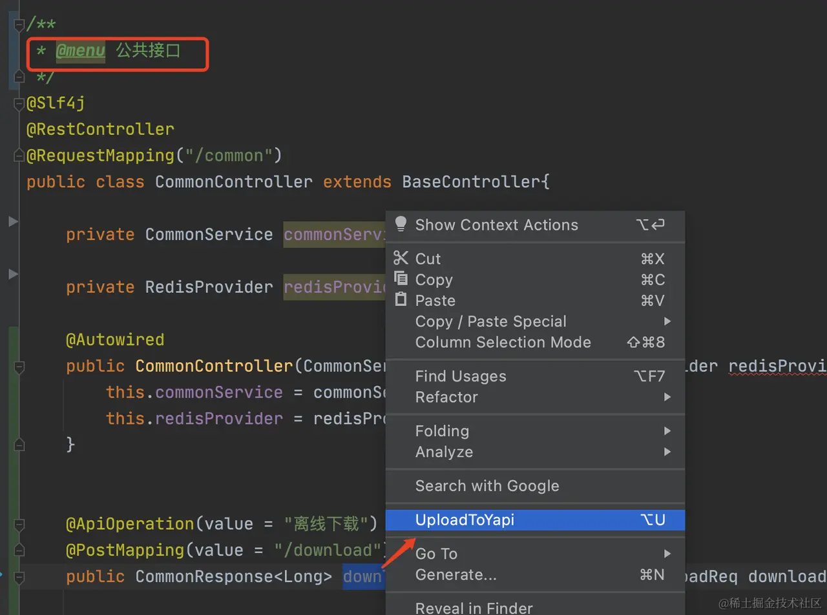Click UploadToYapi menu entry
Viewport: 827px width, 615px height.
point(535,520)
